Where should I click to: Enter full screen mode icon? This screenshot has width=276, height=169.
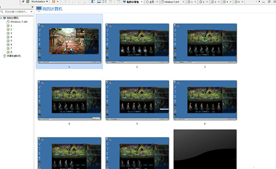tap(104, 1)
